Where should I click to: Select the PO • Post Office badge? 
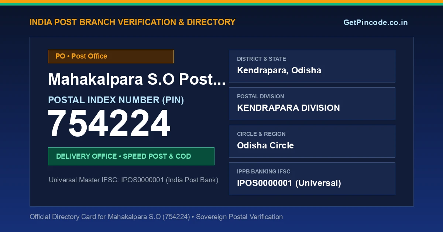(111, 56)
